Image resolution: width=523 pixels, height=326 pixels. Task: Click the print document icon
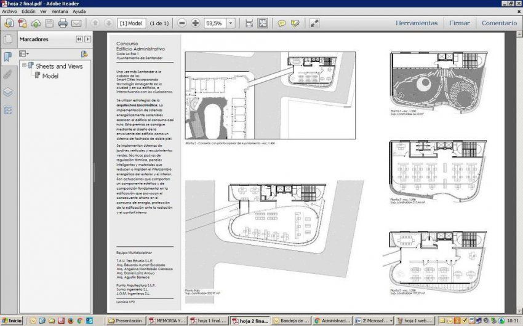point(63,23)
